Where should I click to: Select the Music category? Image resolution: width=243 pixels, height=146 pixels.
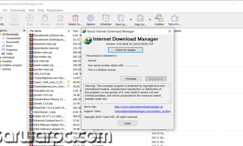click(x=9, y=46)
